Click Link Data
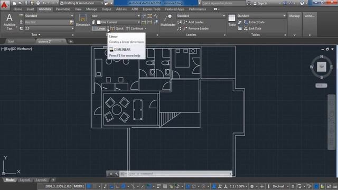This screenshot has height=190, width=338. pyautogui.click(x=252, y=28)
